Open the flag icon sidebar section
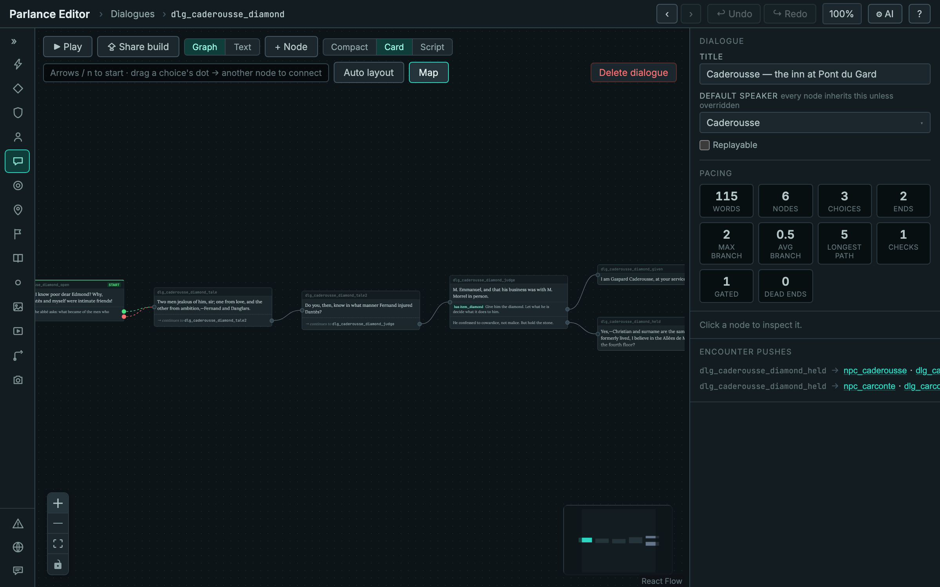 point(18,234)
